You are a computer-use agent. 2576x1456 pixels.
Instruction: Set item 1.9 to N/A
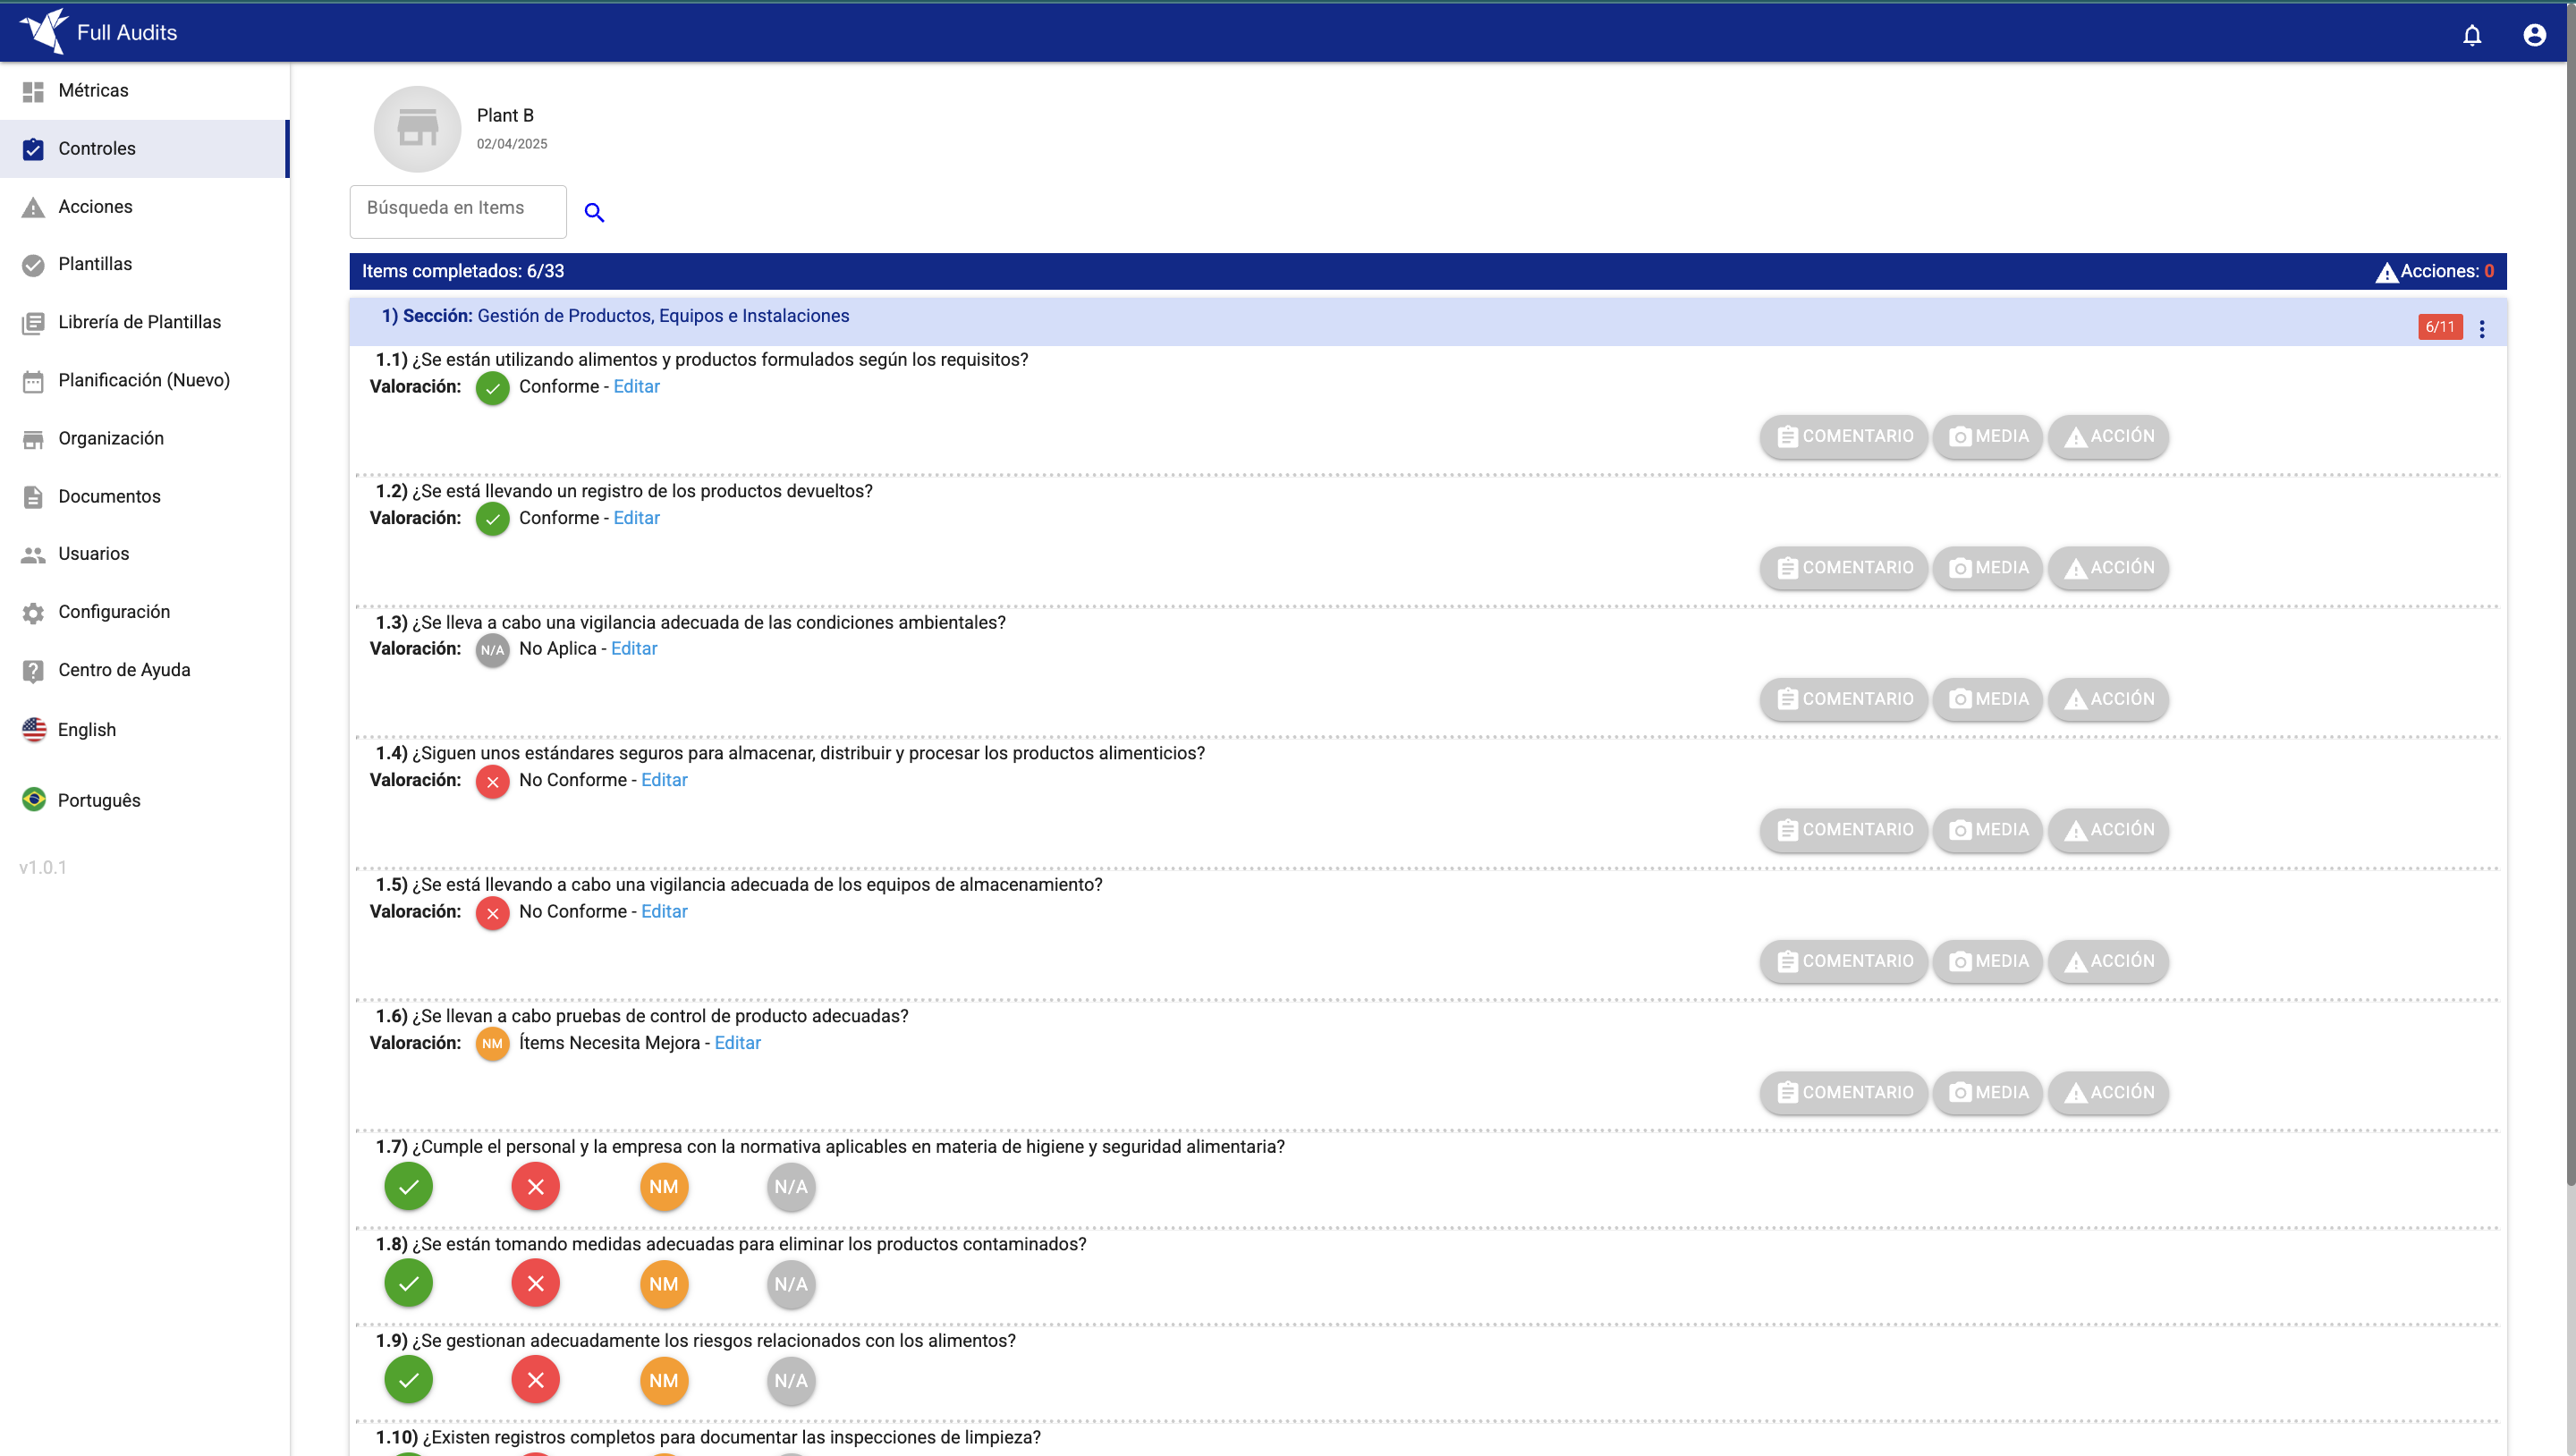[x=791, y=1381]
